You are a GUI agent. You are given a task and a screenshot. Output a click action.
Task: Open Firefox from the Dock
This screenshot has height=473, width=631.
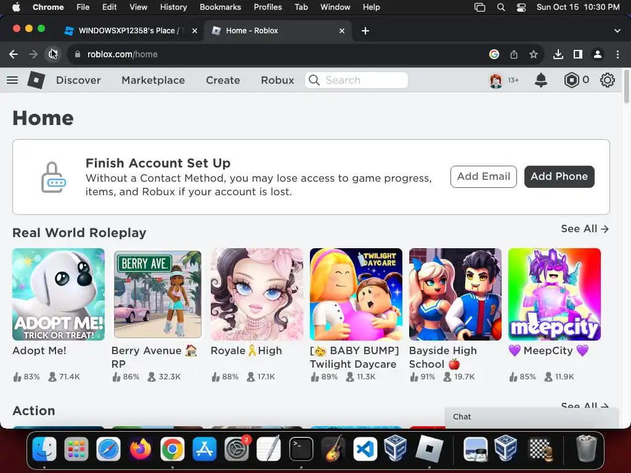point(140,449)
